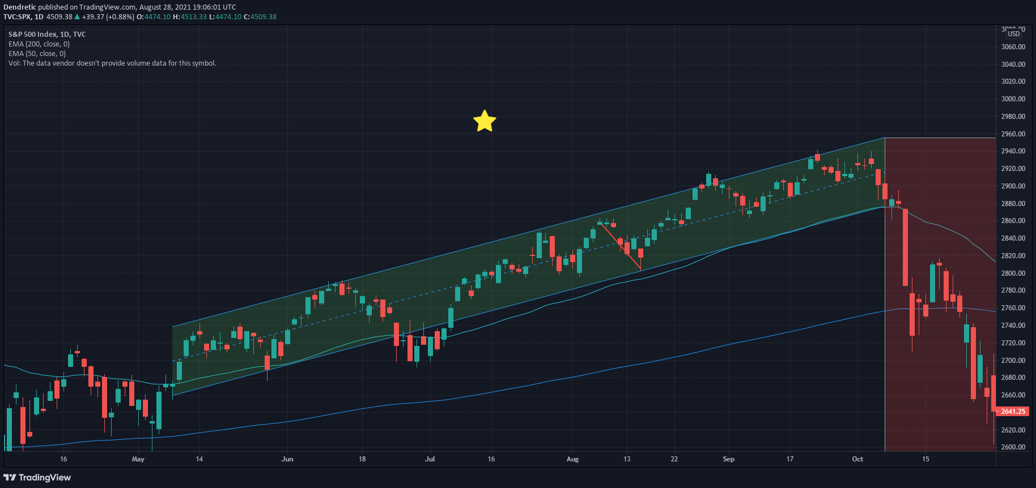Select the EMA (50, close, 0) indicator label
Image resolution: width=1036 pixels, height=488 pixels.
pos(37,54)
